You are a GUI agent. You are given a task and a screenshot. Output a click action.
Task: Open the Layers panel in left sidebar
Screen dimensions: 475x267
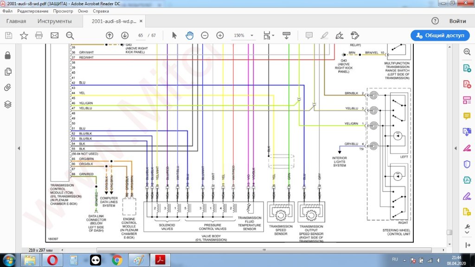[8, 104]
